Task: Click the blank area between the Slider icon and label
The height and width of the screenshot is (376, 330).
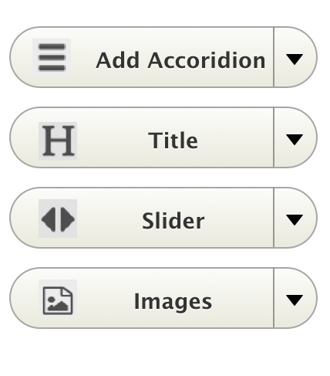Action: (x=109, y=218)
